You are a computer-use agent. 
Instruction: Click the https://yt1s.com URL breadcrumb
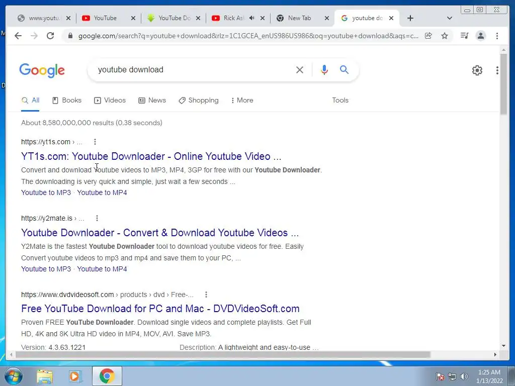pyautogui.click(x=52, y=142)
